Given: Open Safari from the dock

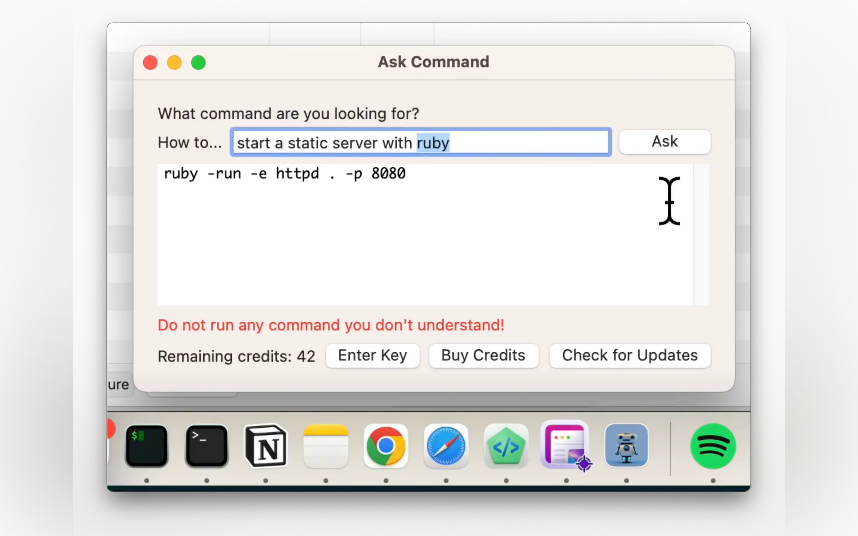Looking at the screenshot, I should pyautogui.click(x=446, y=446).
